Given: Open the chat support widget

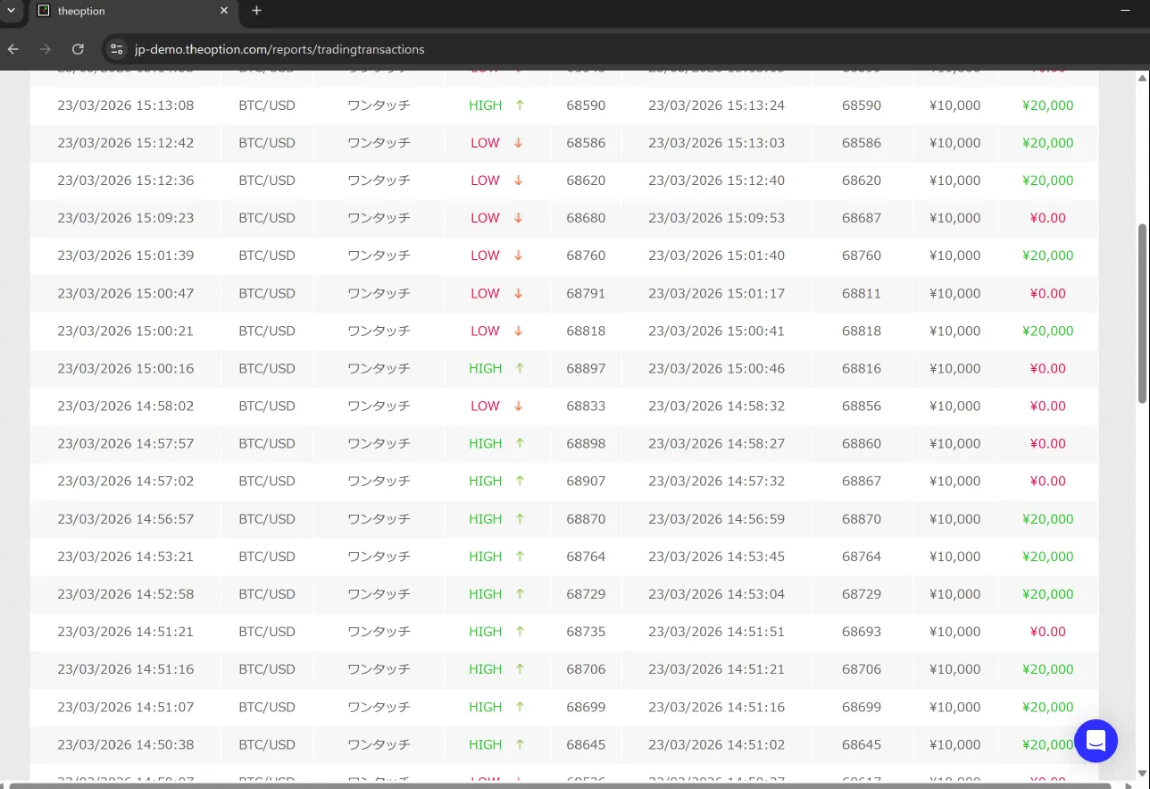Looking at the screenshot, I should click(1096, 741).
